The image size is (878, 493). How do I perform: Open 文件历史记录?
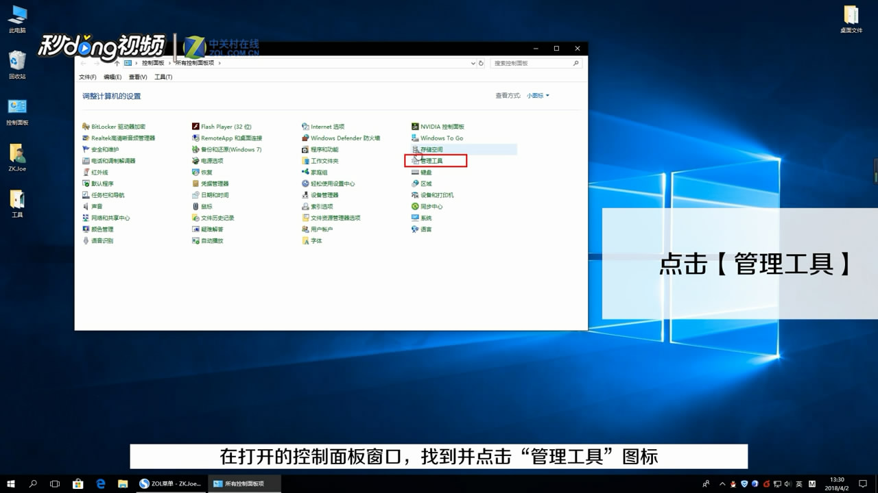point(213,218)
